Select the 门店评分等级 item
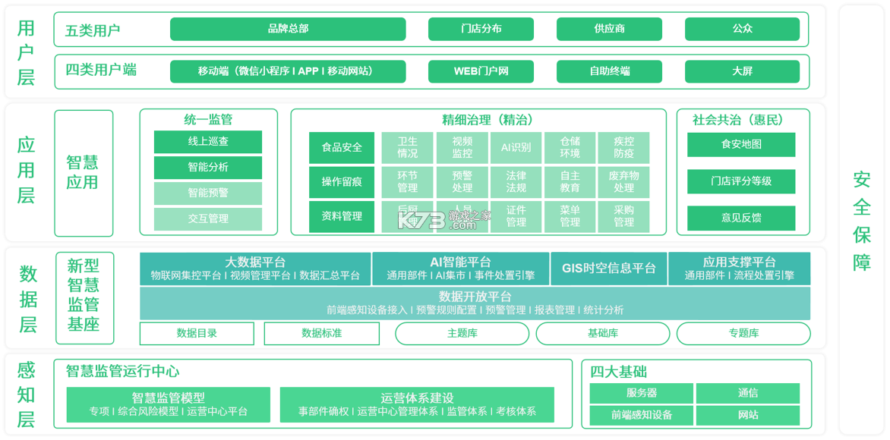 741,181
